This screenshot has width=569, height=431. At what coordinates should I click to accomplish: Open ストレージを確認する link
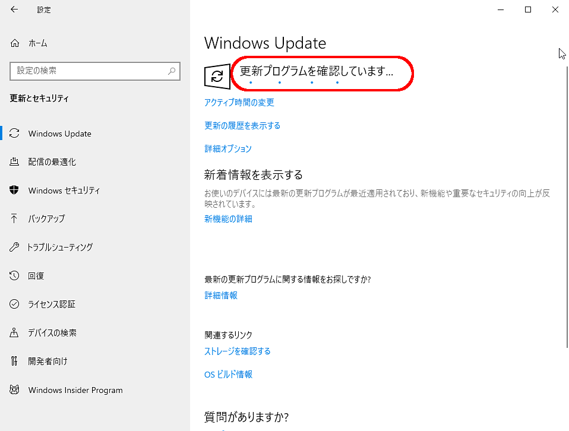pos(238,351)
